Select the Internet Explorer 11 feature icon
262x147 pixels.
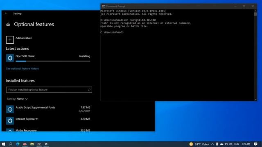(x=10, y=121)
